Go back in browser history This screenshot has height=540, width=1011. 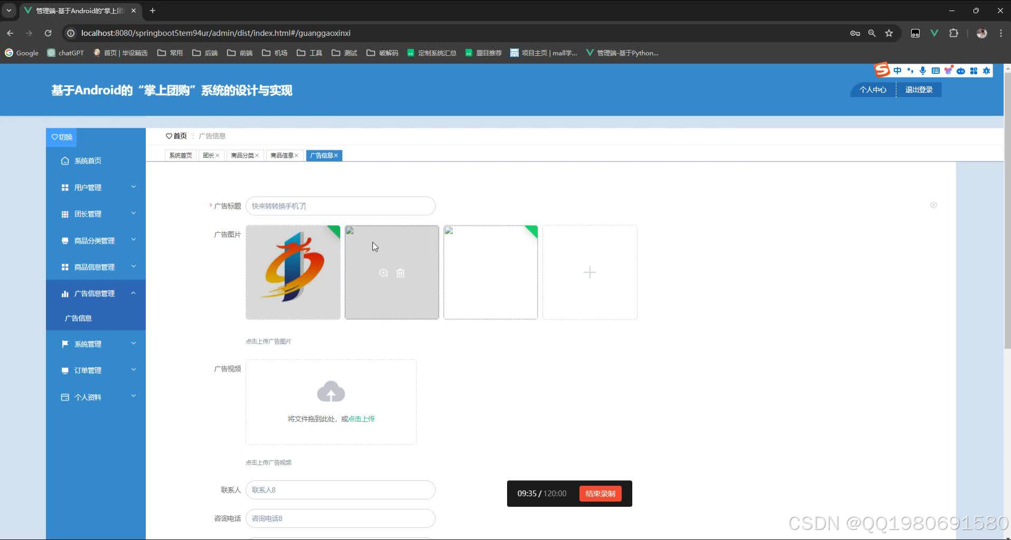[x=10, y=33]
